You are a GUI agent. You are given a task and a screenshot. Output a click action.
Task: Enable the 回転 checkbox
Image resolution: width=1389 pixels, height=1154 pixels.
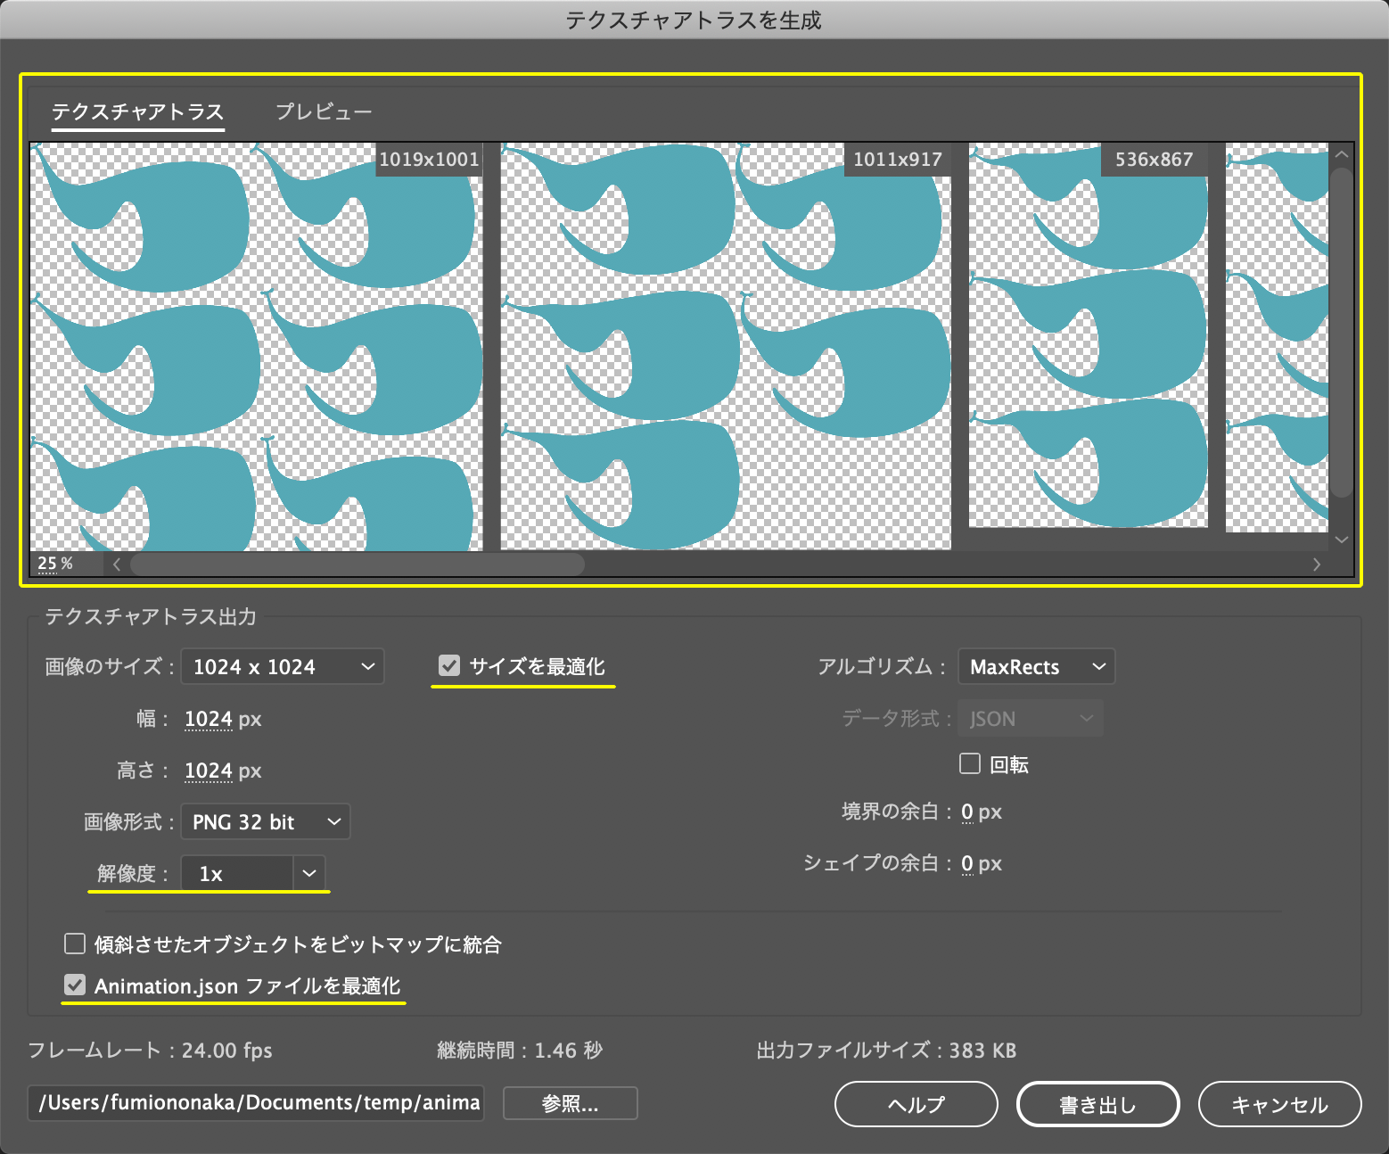click(x=970, y=763)
